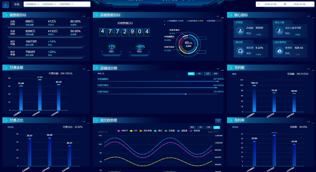The width and height of the screenshot is (316, 172).
Task: Click the back arrow icon at top left
Action: (6, 5)
